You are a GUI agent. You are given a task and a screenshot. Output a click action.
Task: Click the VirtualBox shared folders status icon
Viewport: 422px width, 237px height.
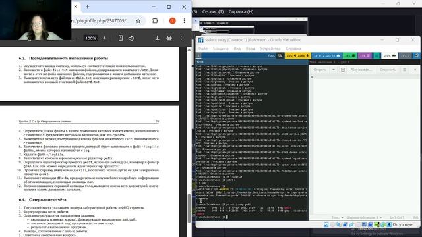coord(357,224)
